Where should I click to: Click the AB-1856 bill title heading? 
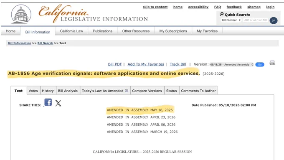(104, 74)
